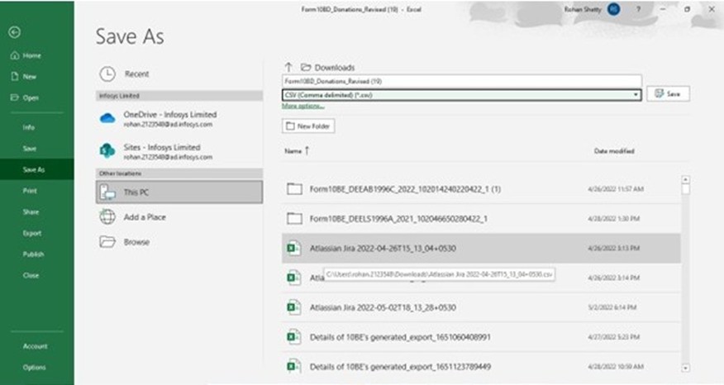Go up one folder level arrow
This screenshot has width=724, height=385.
click(288, 67)
